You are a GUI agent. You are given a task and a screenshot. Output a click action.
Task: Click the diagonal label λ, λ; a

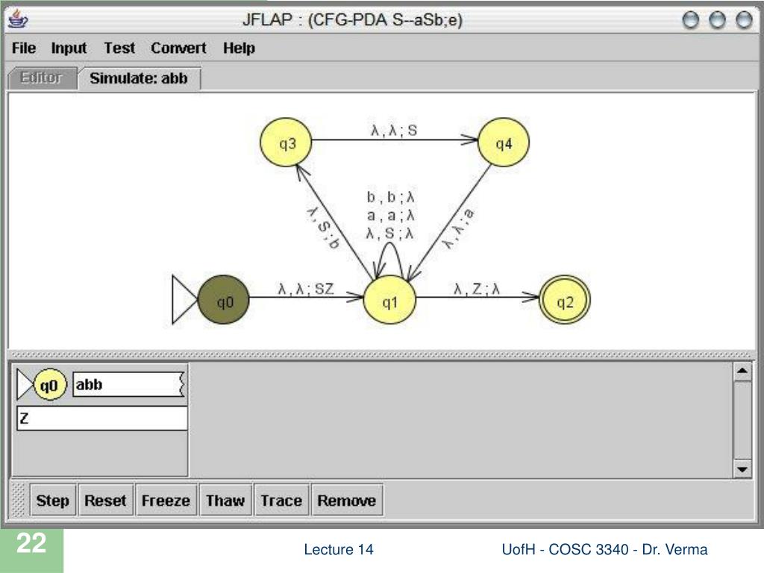(x=457, y=228)
